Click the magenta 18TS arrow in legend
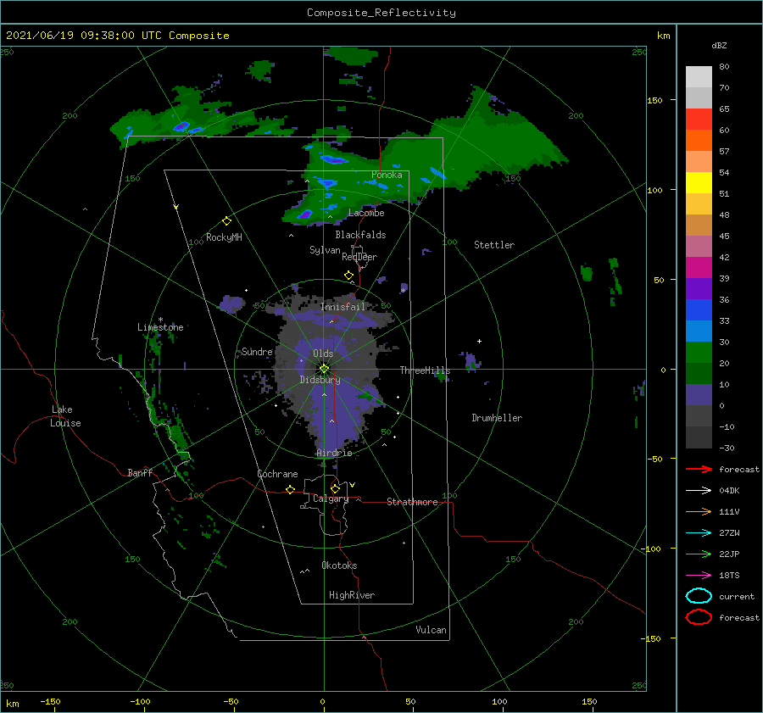 699,576
